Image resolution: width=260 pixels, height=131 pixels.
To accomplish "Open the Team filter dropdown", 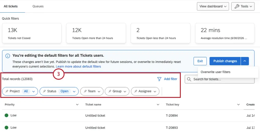I will click(92, 91).
